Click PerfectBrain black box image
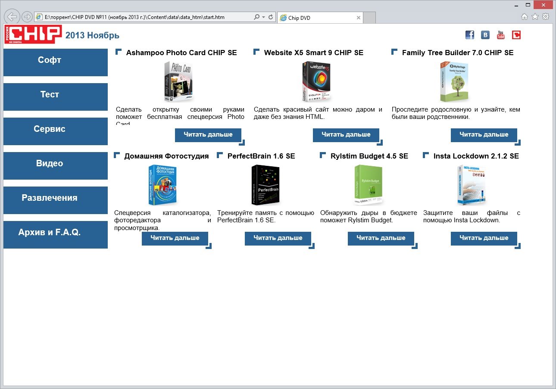 coord(266,185)
